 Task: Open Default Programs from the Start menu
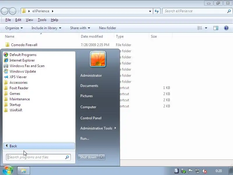[x=23, y=55]
